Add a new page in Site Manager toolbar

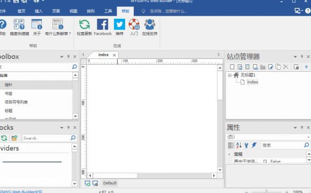232,67
